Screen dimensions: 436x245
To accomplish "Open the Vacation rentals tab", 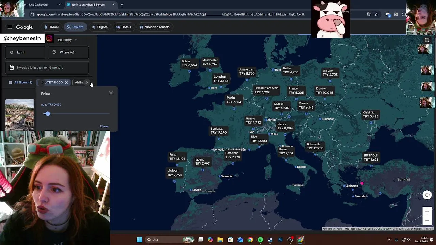I will coord(154,27).
